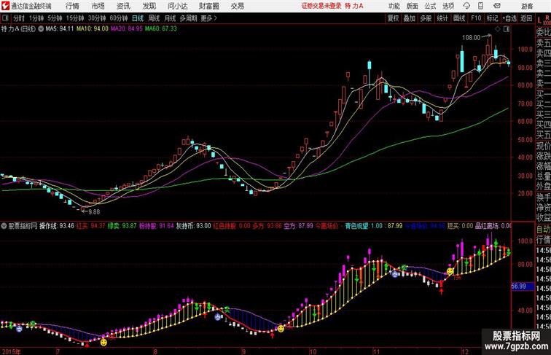Select the 周线 weekly period tab
This screenshot has width=551, height=355.
pos(154,18)
